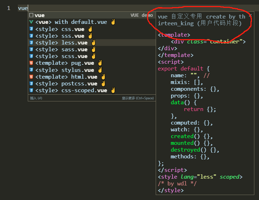Click victory hand emoji after 'default.vue'
The image size is (259, 200).
113,22
